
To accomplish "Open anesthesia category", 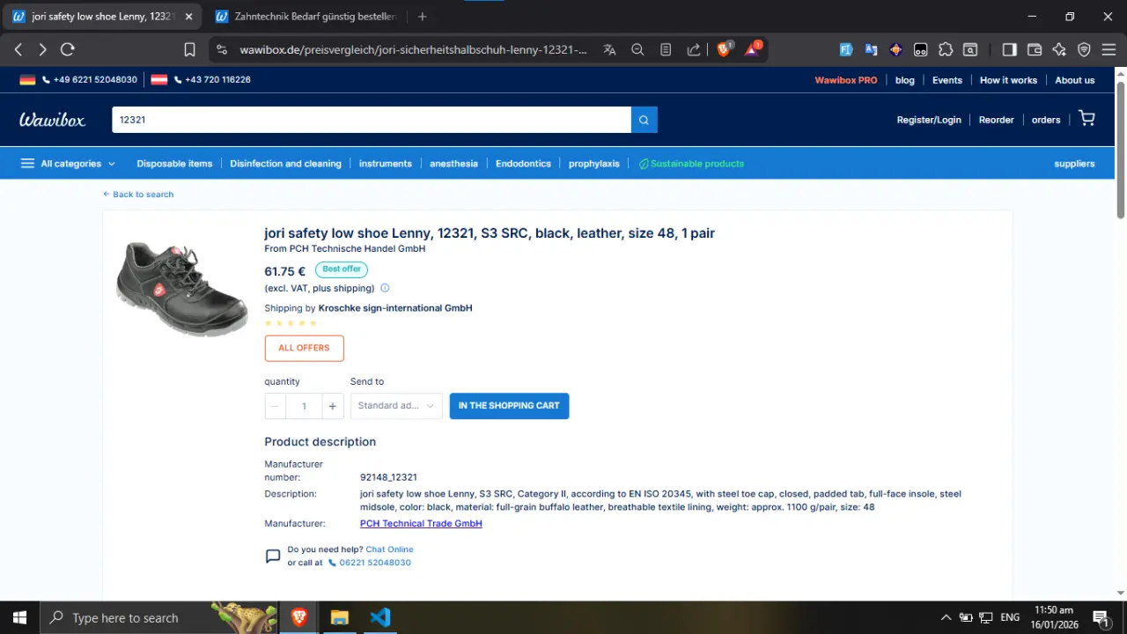I will tap(453, 164).
